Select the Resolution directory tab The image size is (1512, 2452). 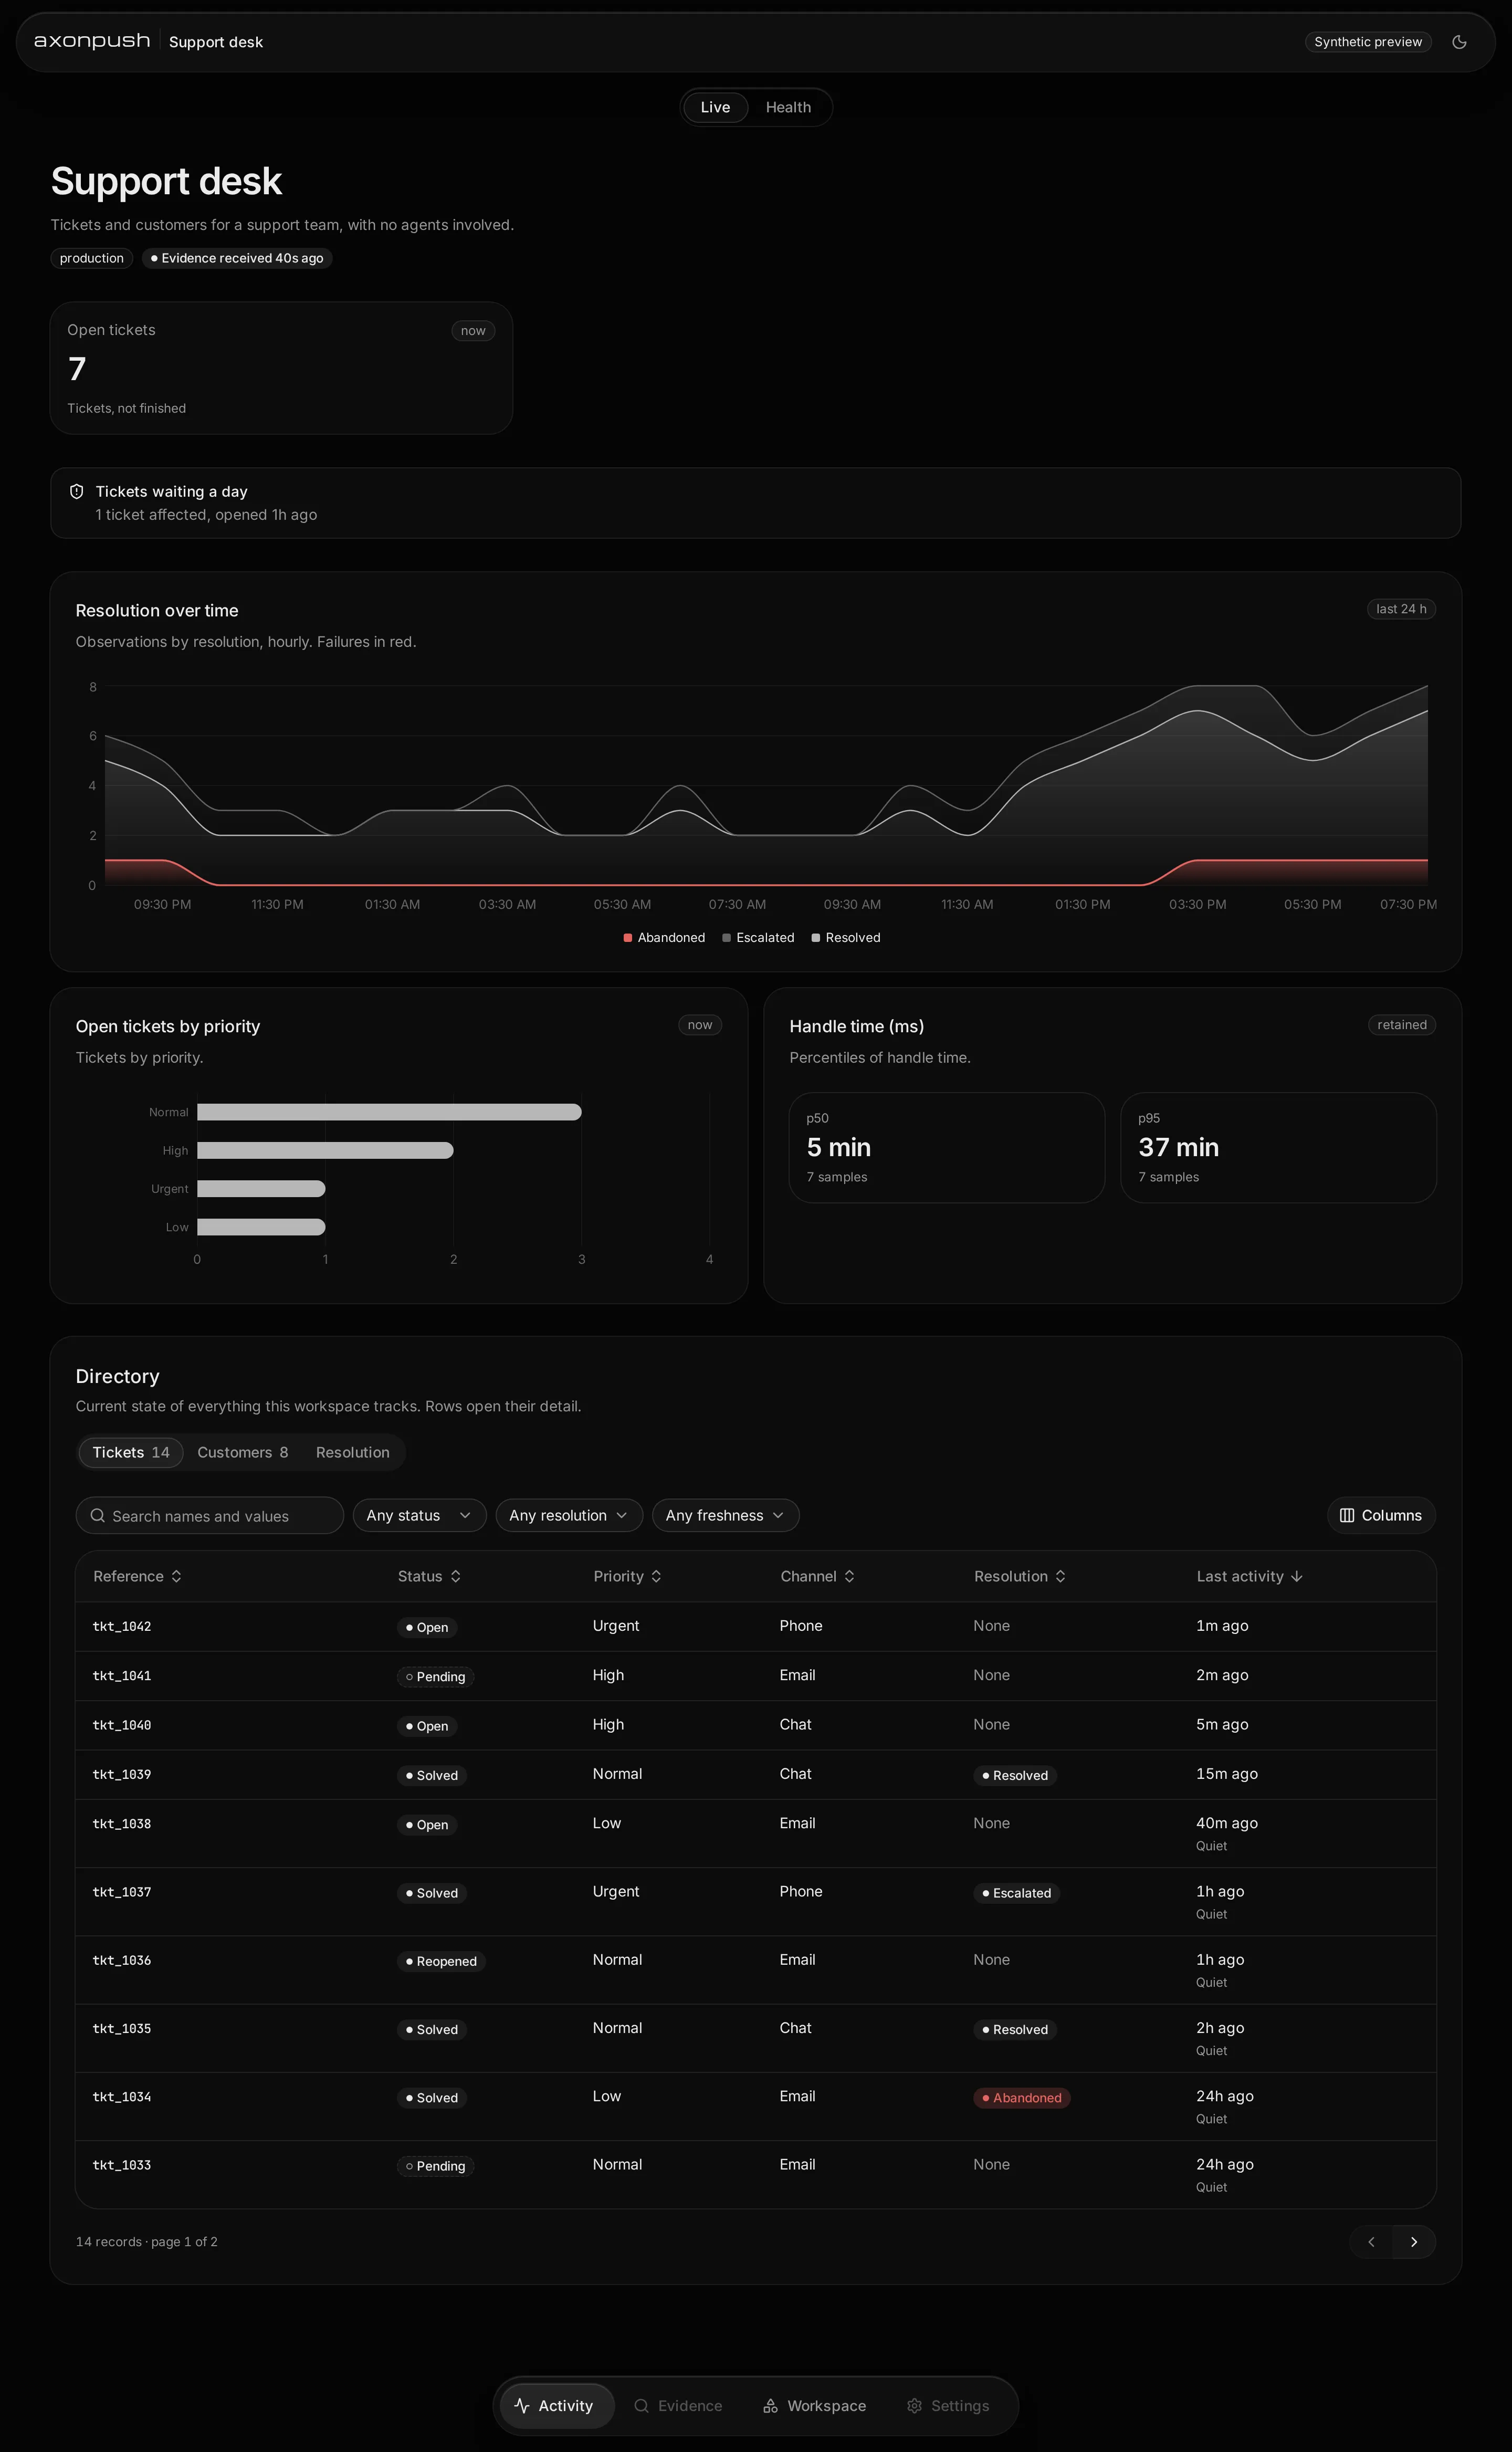coord(352,1452)
